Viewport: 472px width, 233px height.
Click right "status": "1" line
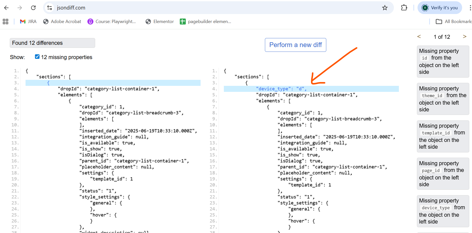tap(296, 197)
